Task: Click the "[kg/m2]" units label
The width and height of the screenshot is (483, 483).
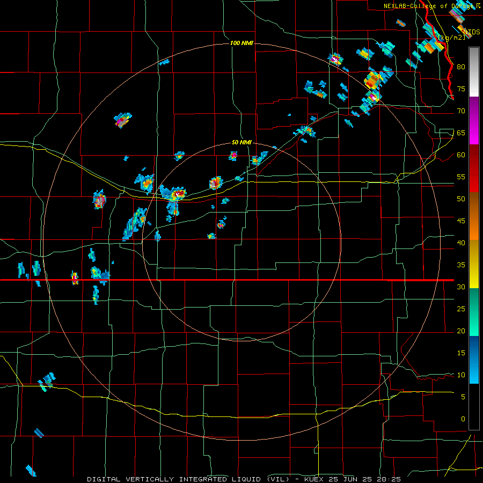Action: [x=451, y=38]
